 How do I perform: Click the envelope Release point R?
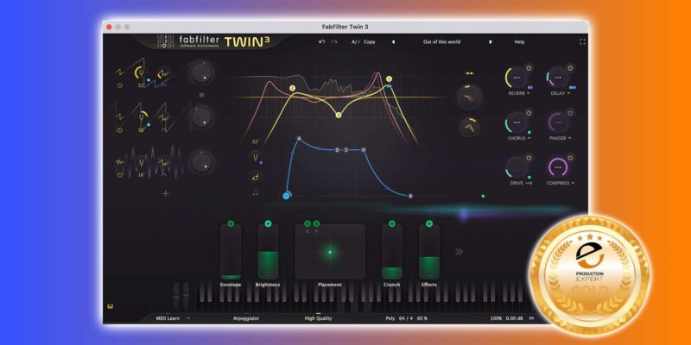pos(410,197)
